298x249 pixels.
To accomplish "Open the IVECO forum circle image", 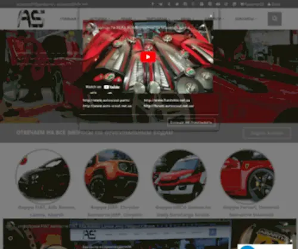I will tap(179, 176).
